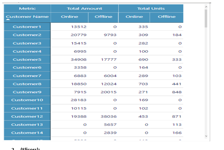Select the Customer9 row header
Screen dimensions: 224x150
(x=27, y=92)
